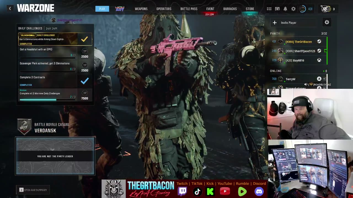
Task: Click PlayStation icon next to TerryW
Action: [x=319, y=79]
